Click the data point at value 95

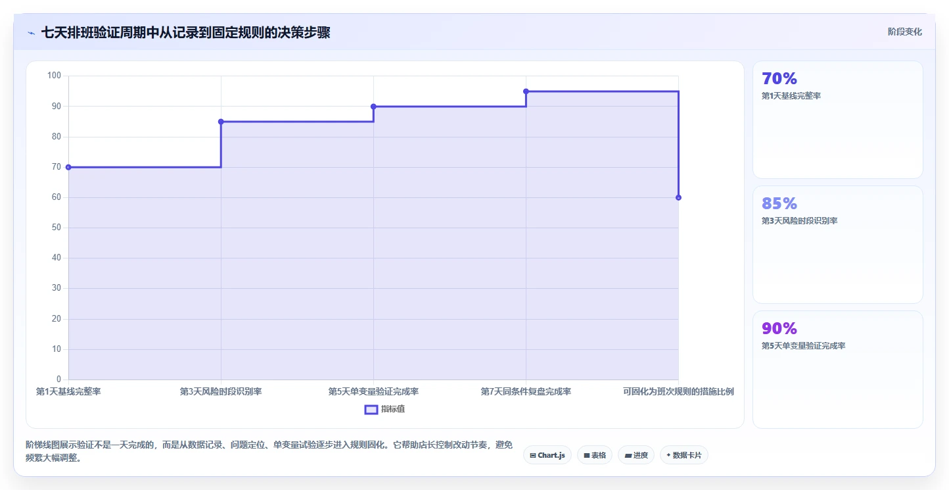tap(526, 91)
